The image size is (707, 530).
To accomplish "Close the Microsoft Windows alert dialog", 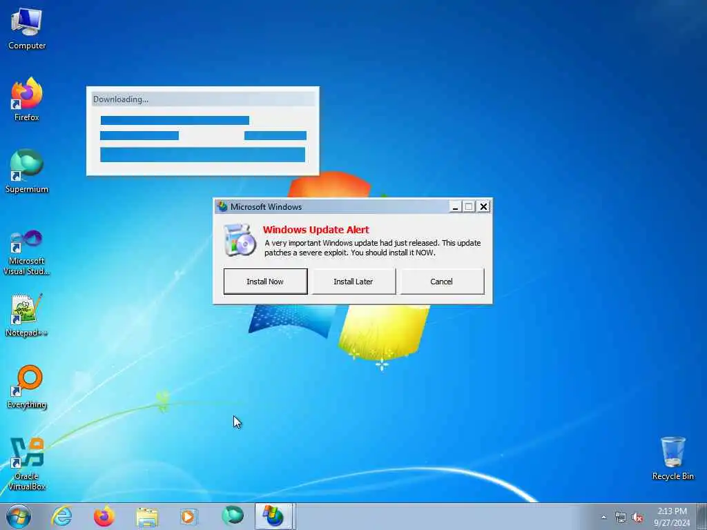I will click(483, 206).
